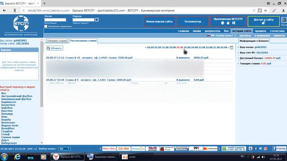Click the OK PAY payment logo
Viewport: 287px width, 161px height.
pos(124,148)
